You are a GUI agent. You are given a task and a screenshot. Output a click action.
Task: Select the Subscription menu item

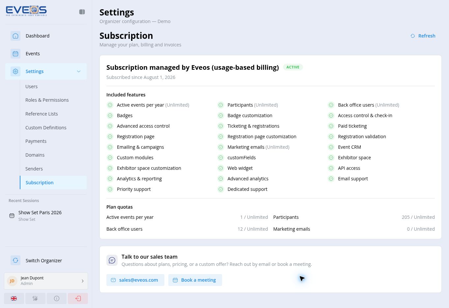[x=53, y=183]
